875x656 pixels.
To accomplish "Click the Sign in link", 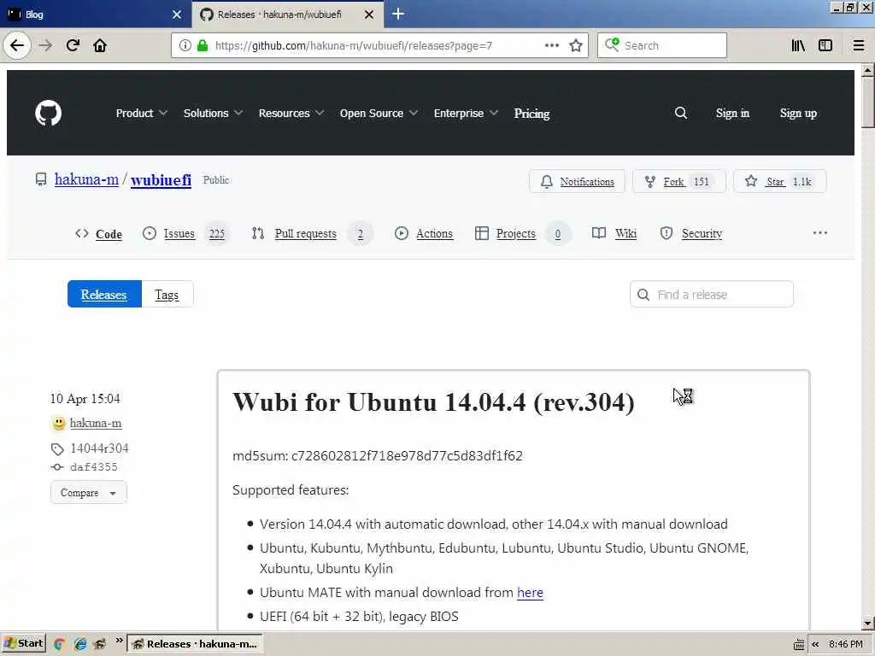I will [x=732, y=114].
